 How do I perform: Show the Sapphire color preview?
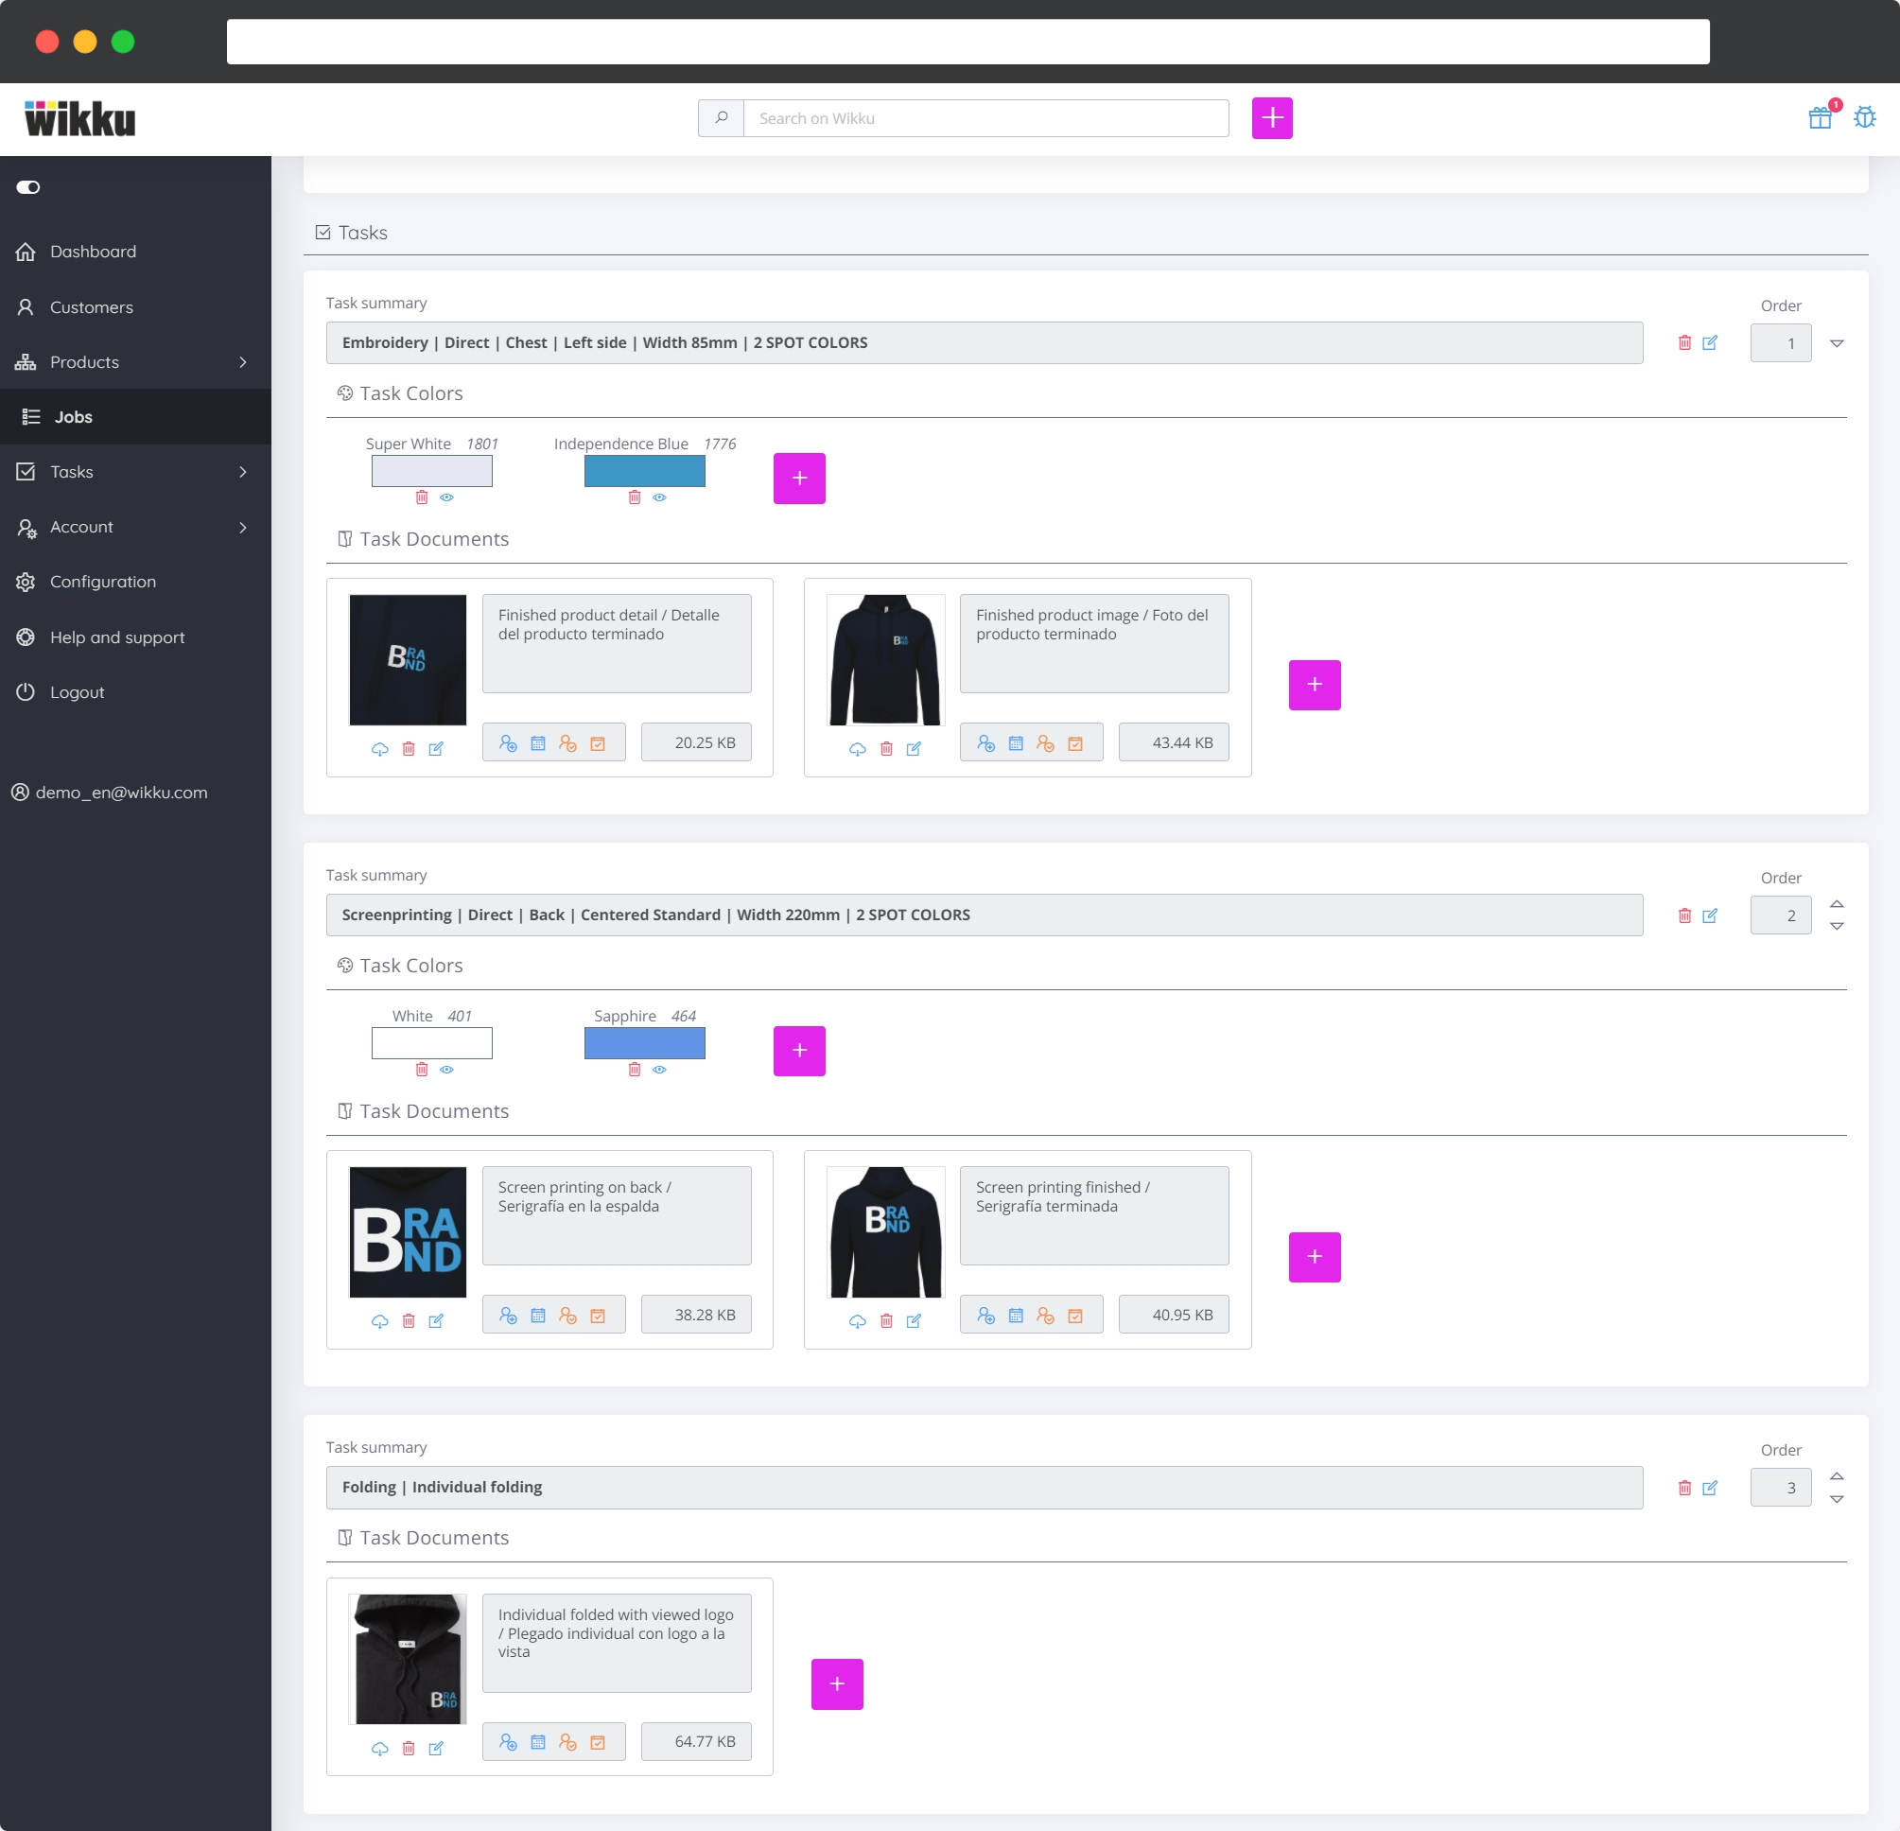click(660, 1069)
